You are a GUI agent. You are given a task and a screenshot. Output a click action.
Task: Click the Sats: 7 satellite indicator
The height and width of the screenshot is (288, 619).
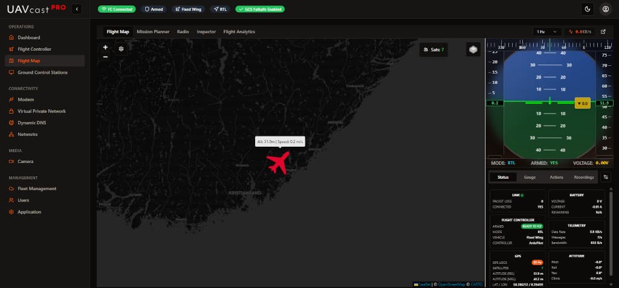433,50
